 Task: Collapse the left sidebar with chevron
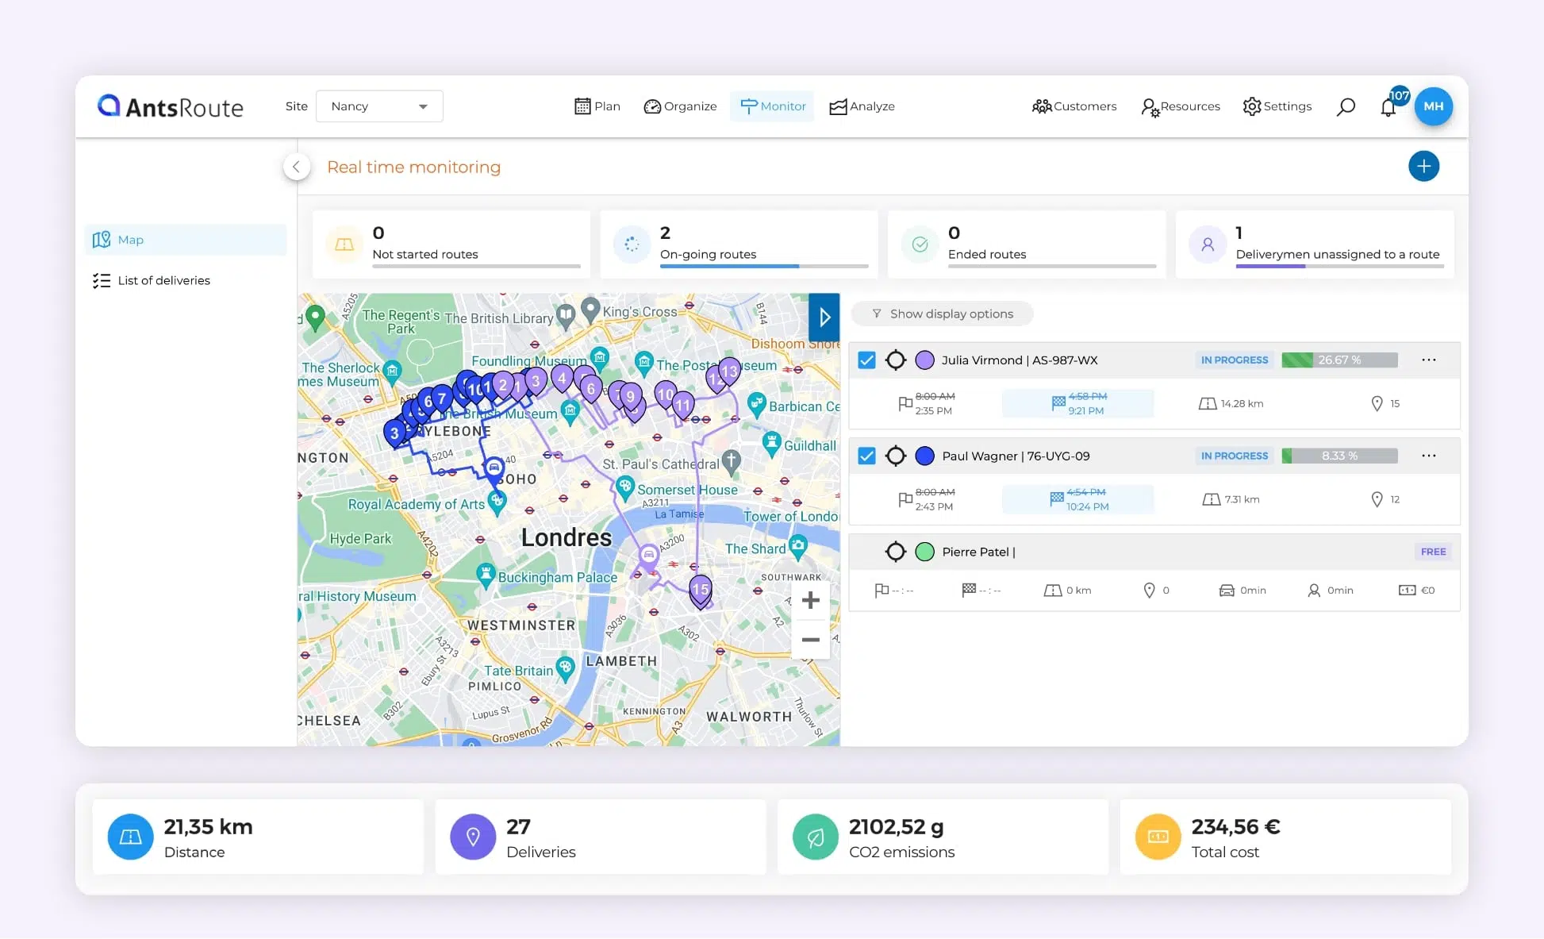point(296,166)
